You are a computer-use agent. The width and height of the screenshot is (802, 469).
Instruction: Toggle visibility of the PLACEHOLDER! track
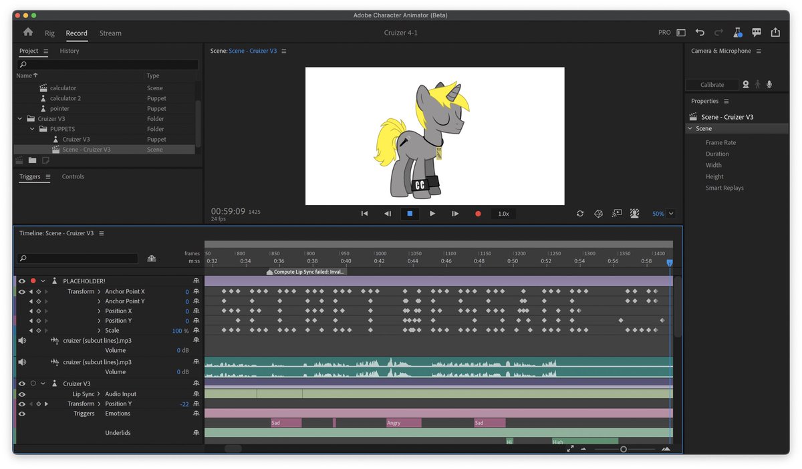(x=21, y=281)
